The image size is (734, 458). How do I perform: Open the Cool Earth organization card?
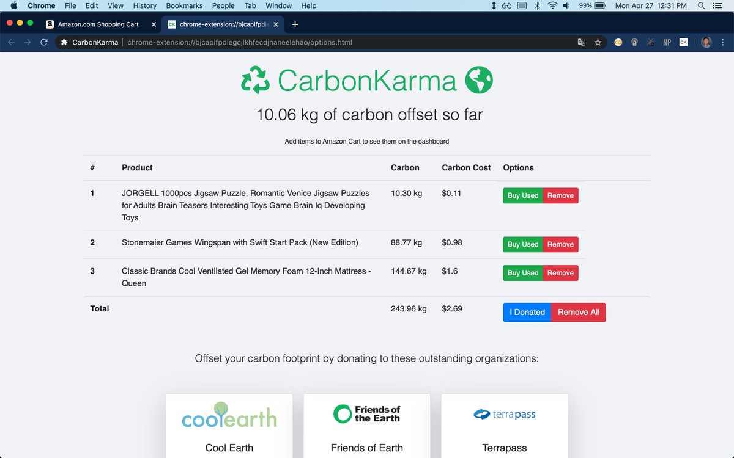tap(229, 426)
